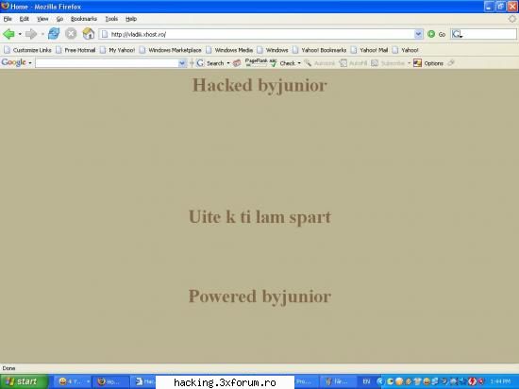Click the green Back arrow button
Viewport: 519px width, 389px height.
point(8,34)
